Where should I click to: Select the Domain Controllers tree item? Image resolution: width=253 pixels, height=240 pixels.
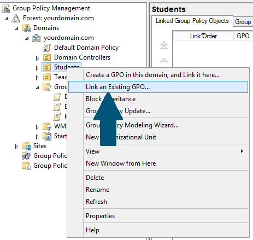tap(82, 57)
